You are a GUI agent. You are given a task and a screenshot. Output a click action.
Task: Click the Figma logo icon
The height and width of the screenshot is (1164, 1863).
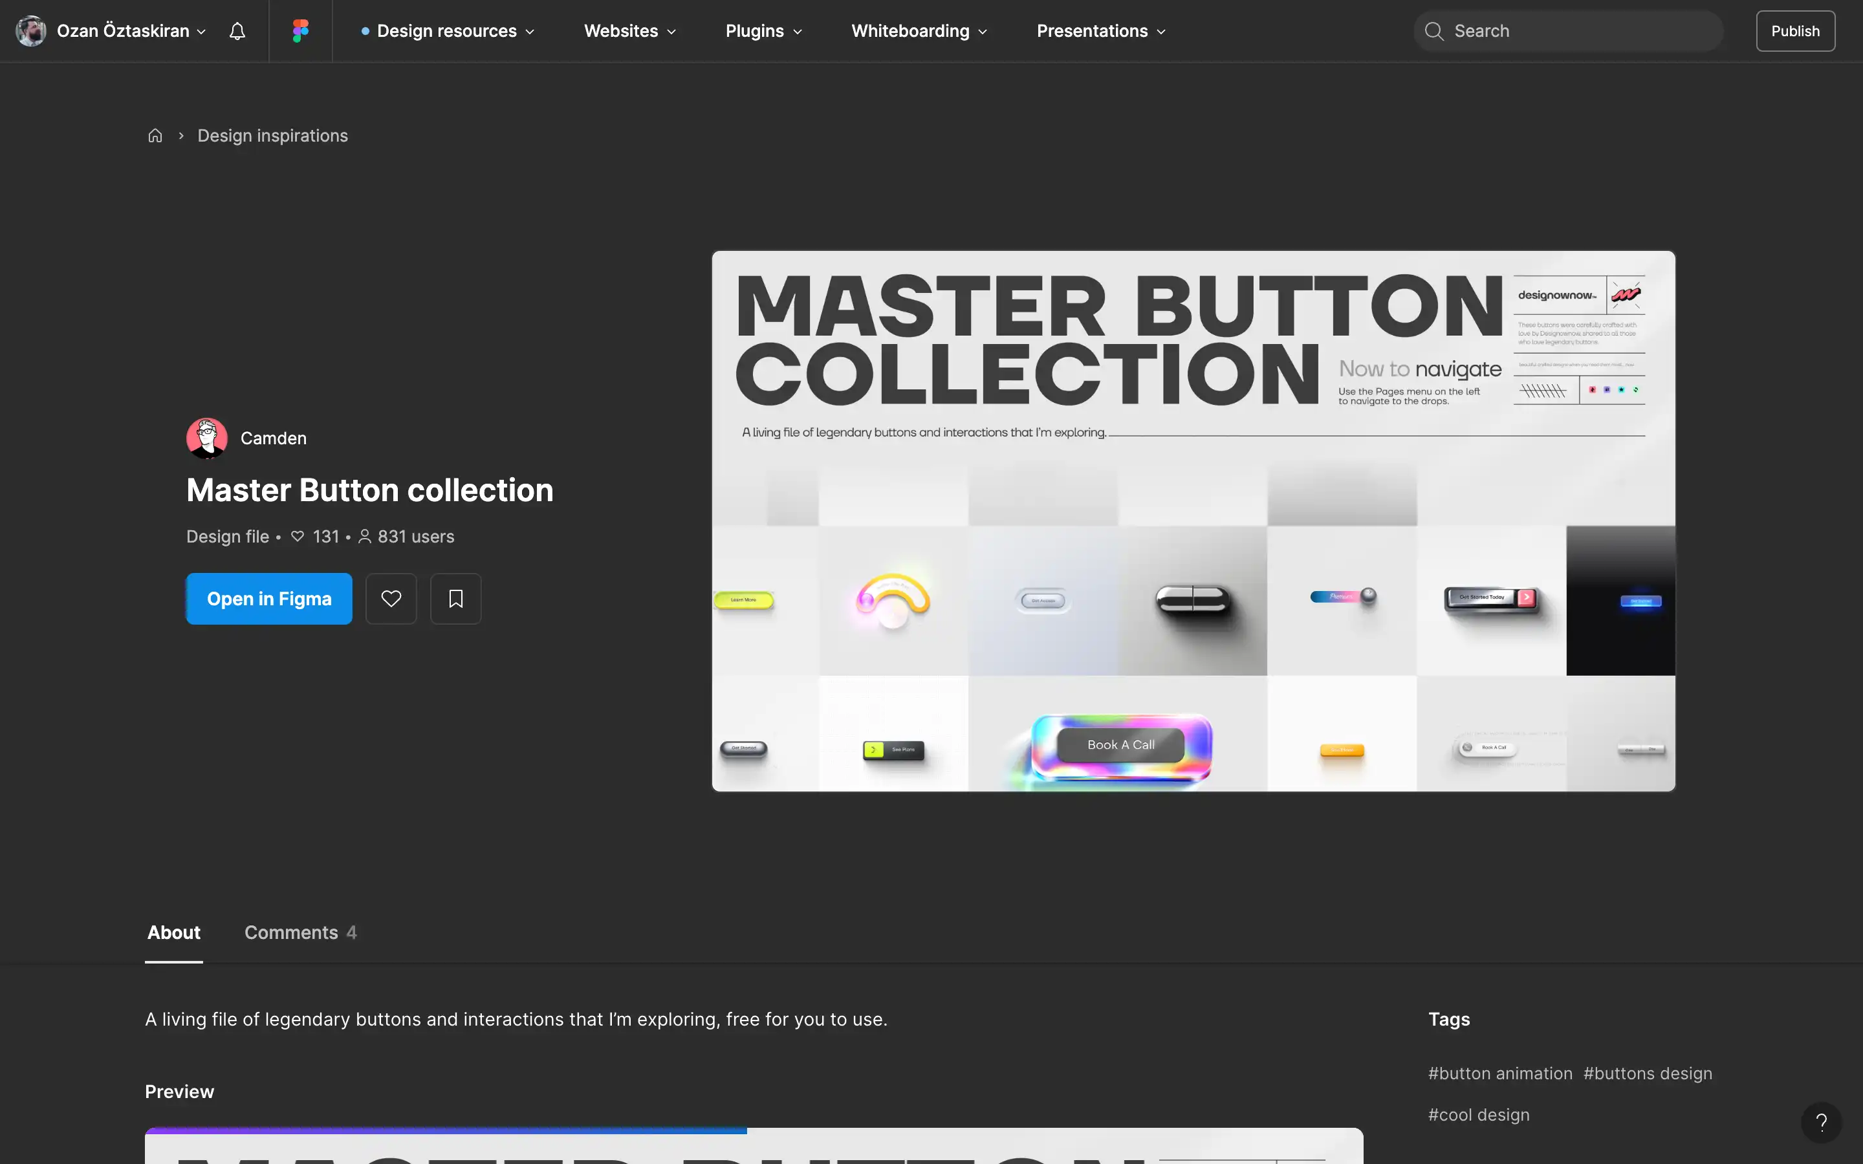(300, 31)
